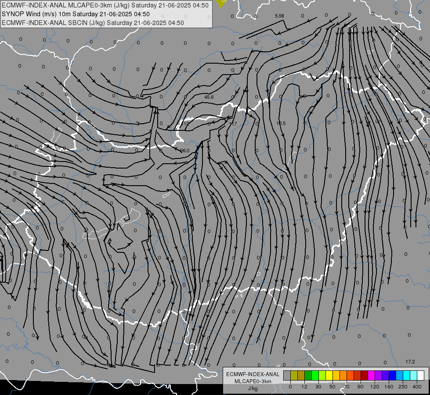Click the map value 117

[233, 124]
